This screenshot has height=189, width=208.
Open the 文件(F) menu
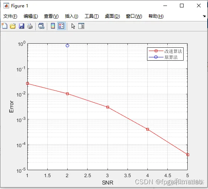10,16
